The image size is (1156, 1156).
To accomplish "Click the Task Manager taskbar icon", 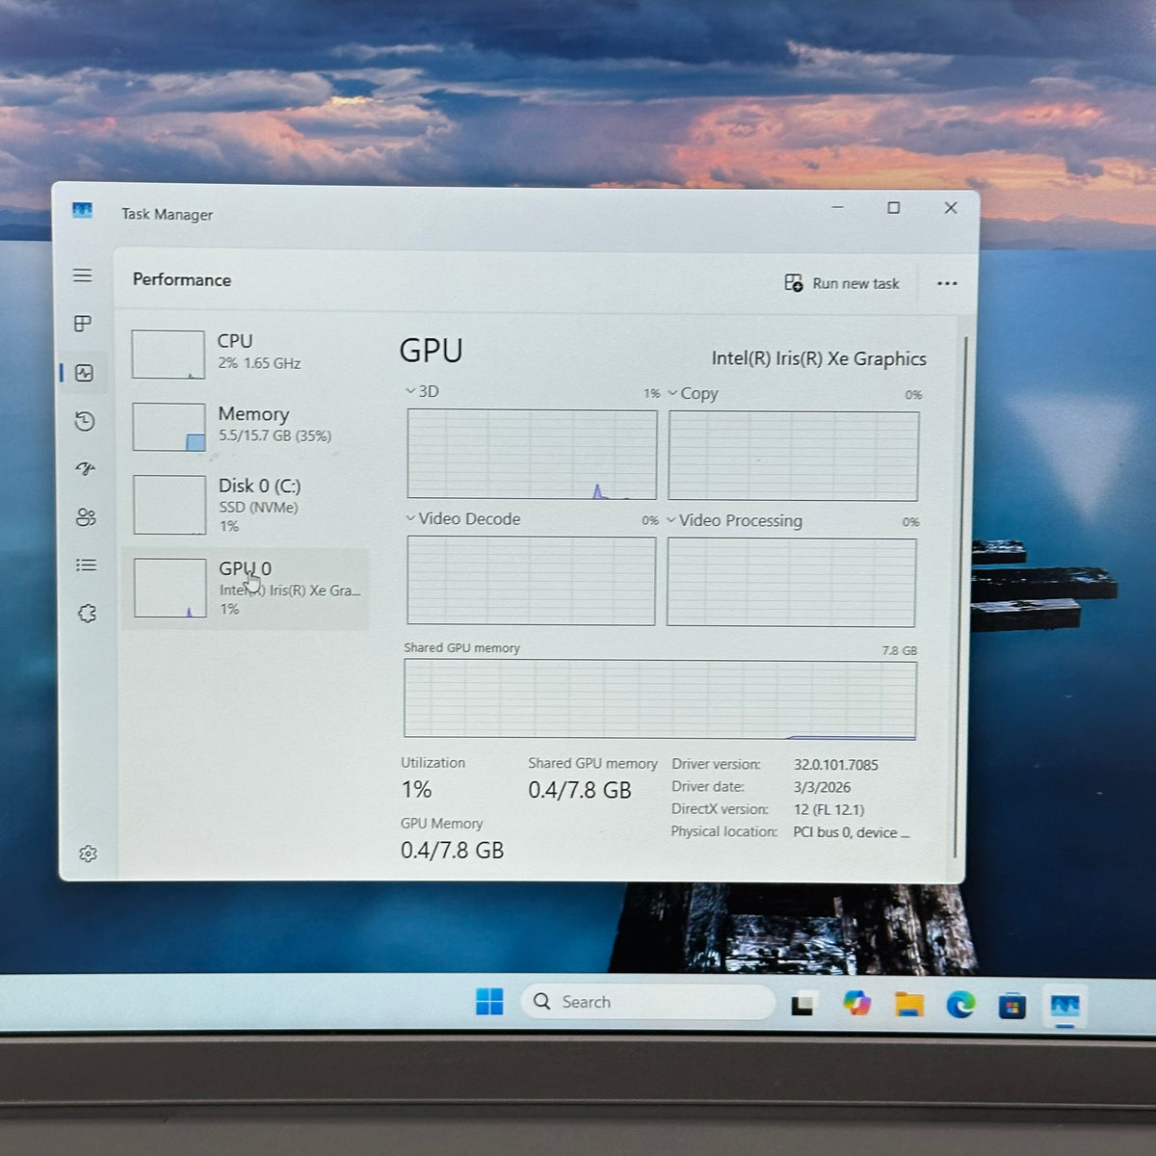I will click(1064, 1007).
